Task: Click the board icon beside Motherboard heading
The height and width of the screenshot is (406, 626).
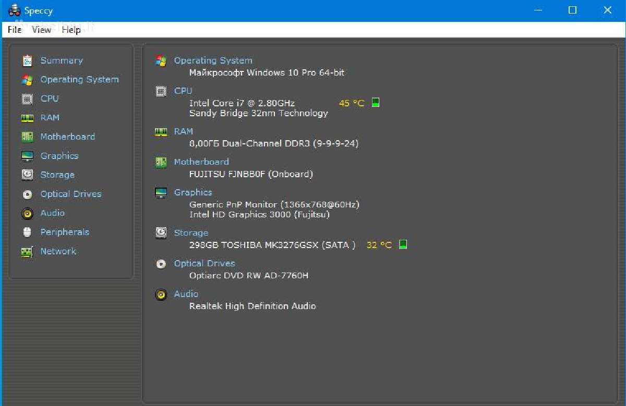Action: coord(161,162)
